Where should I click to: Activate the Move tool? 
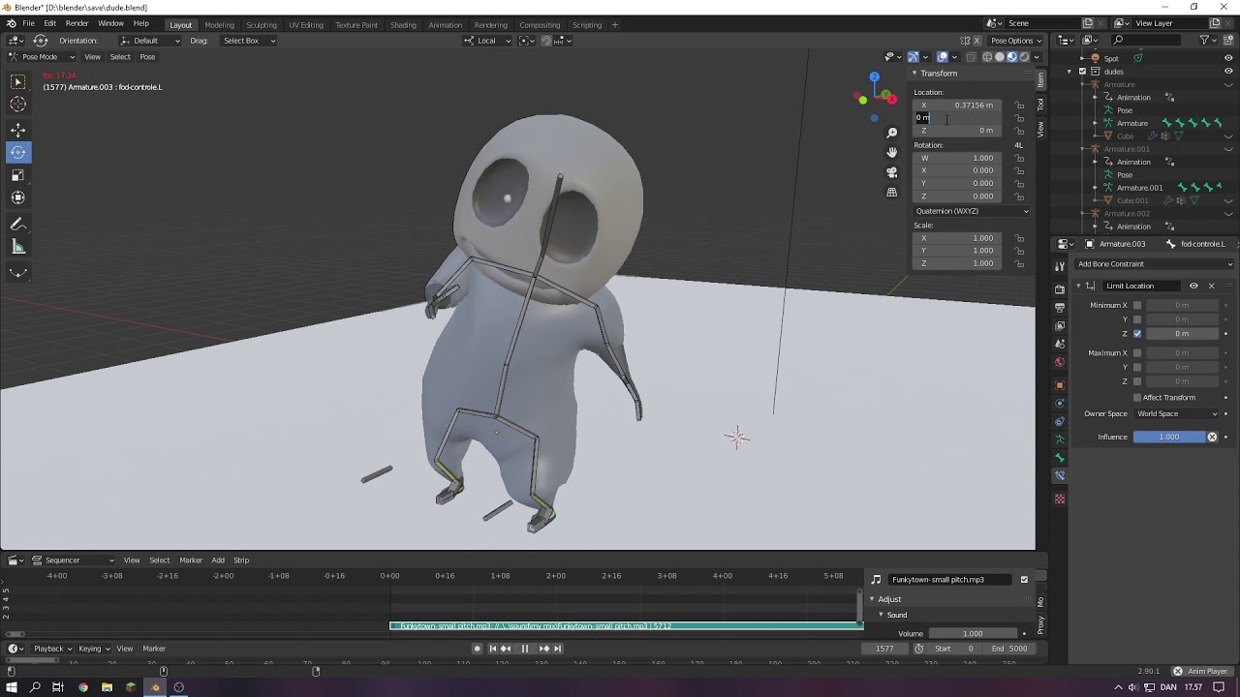(x=18, y=130)
